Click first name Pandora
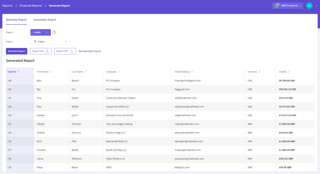 pyautogui.click(x=41, y=150)
